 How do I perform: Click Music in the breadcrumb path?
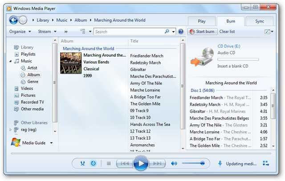[x=62, y=20]
